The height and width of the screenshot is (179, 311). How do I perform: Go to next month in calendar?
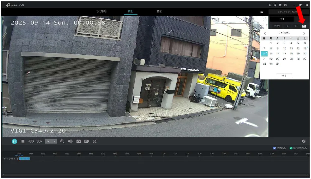point(304,33)
